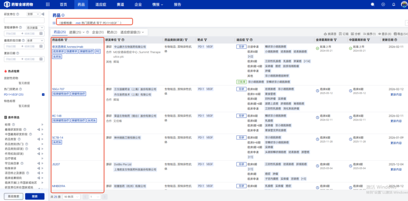Click the filter icon beside 药品类别(研发) column

[x=186, y=40]
